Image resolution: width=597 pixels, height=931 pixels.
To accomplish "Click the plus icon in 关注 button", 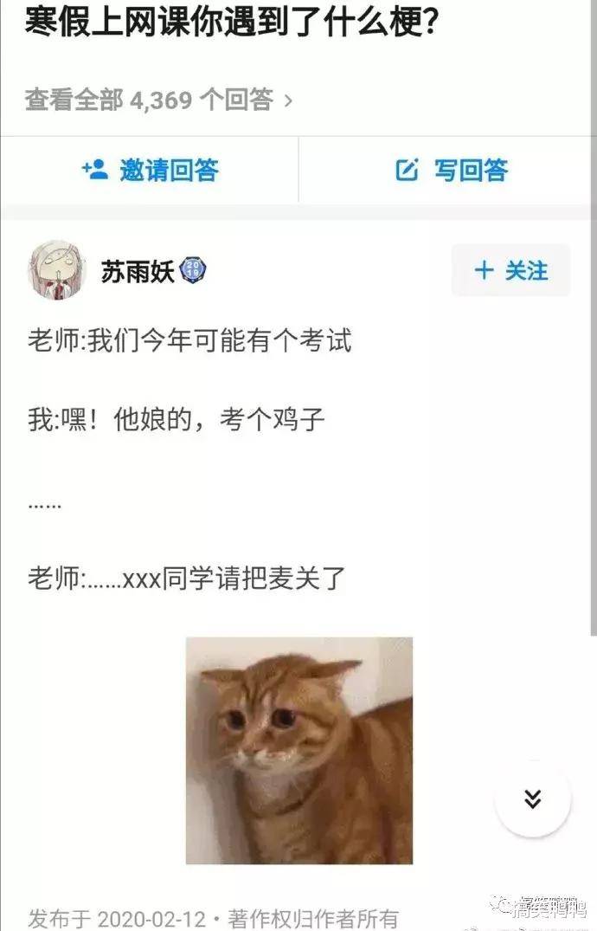I will click(x=485, y=270).
